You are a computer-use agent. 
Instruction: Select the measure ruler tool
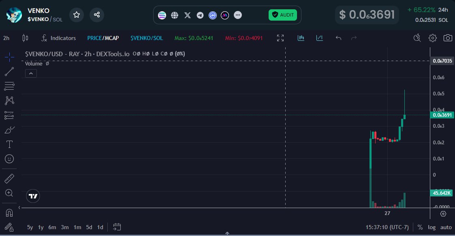pyautogui.click(x=9, y=178)
